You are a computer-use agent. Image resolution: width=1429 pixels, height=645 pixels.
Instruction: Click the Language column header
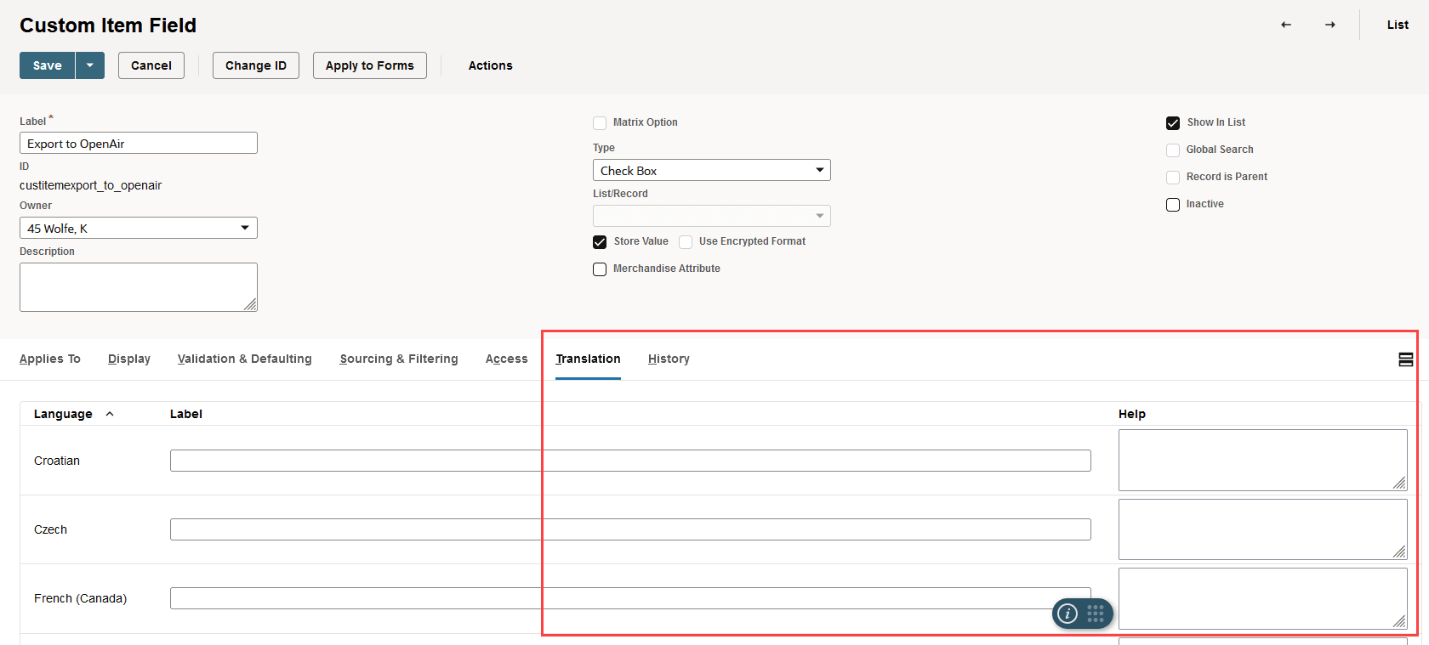pos(63,414)
